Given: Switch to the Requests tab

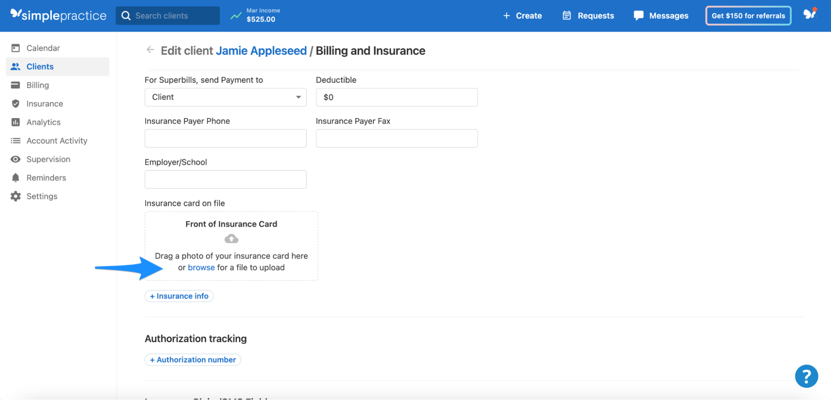Looking at the screenshot, I should tap(588, 15).
